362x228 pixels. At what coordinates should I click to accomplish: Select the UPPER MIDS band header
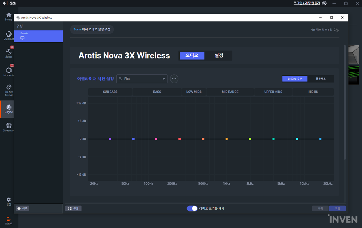click(x=273, y=92)
